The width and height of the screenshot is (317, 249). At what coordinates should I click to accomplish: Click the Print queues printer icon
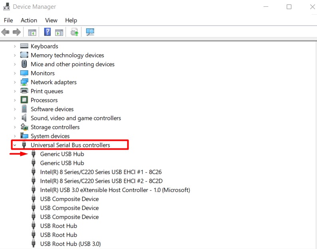coord(24,91)
